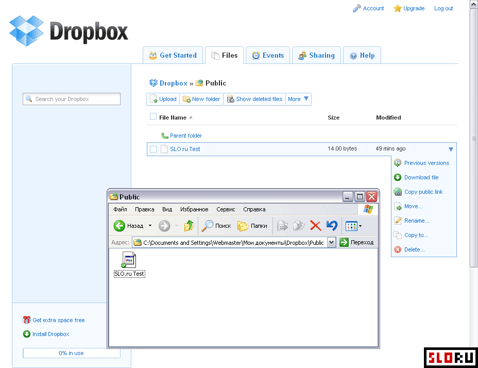
Task: Open the Сервис menu
Action: coord(226,209)
